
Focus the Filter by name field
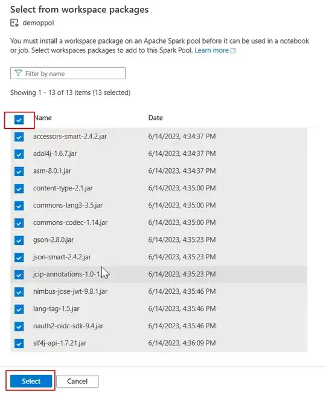tap(68, 73)
